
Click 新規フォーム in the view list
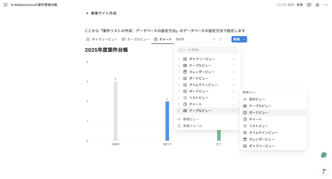(x=192, y=126)
